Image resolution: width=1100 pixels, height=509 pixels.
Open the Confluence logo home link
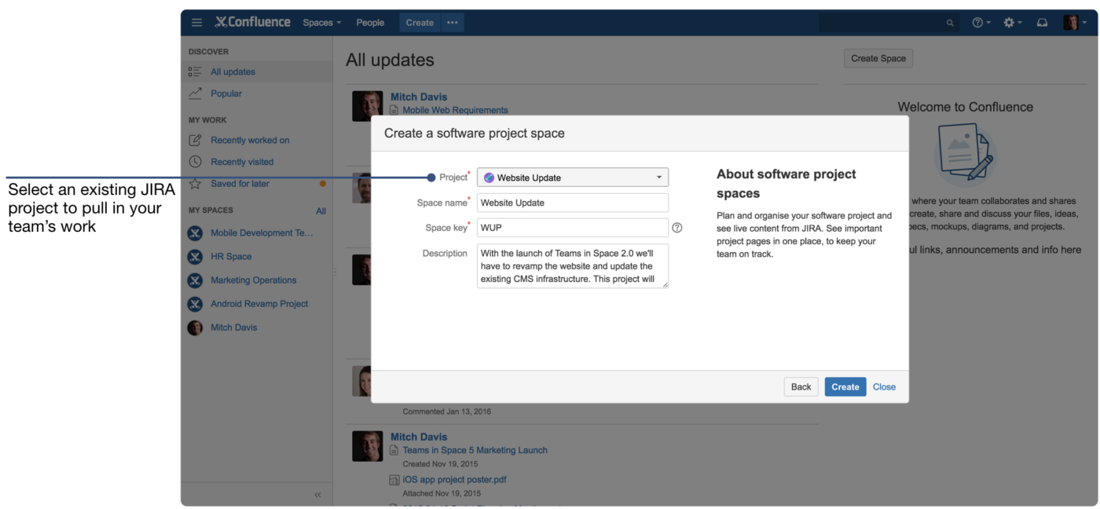tap(252, 21)
